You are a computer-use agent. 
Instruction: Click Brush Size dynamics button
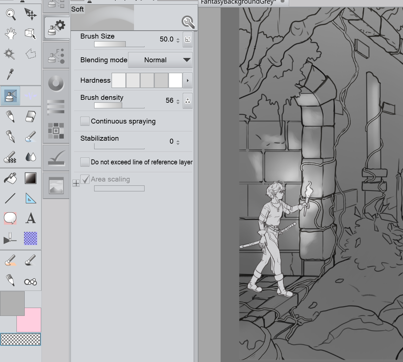pyautogui.click(x=188, y=40)
